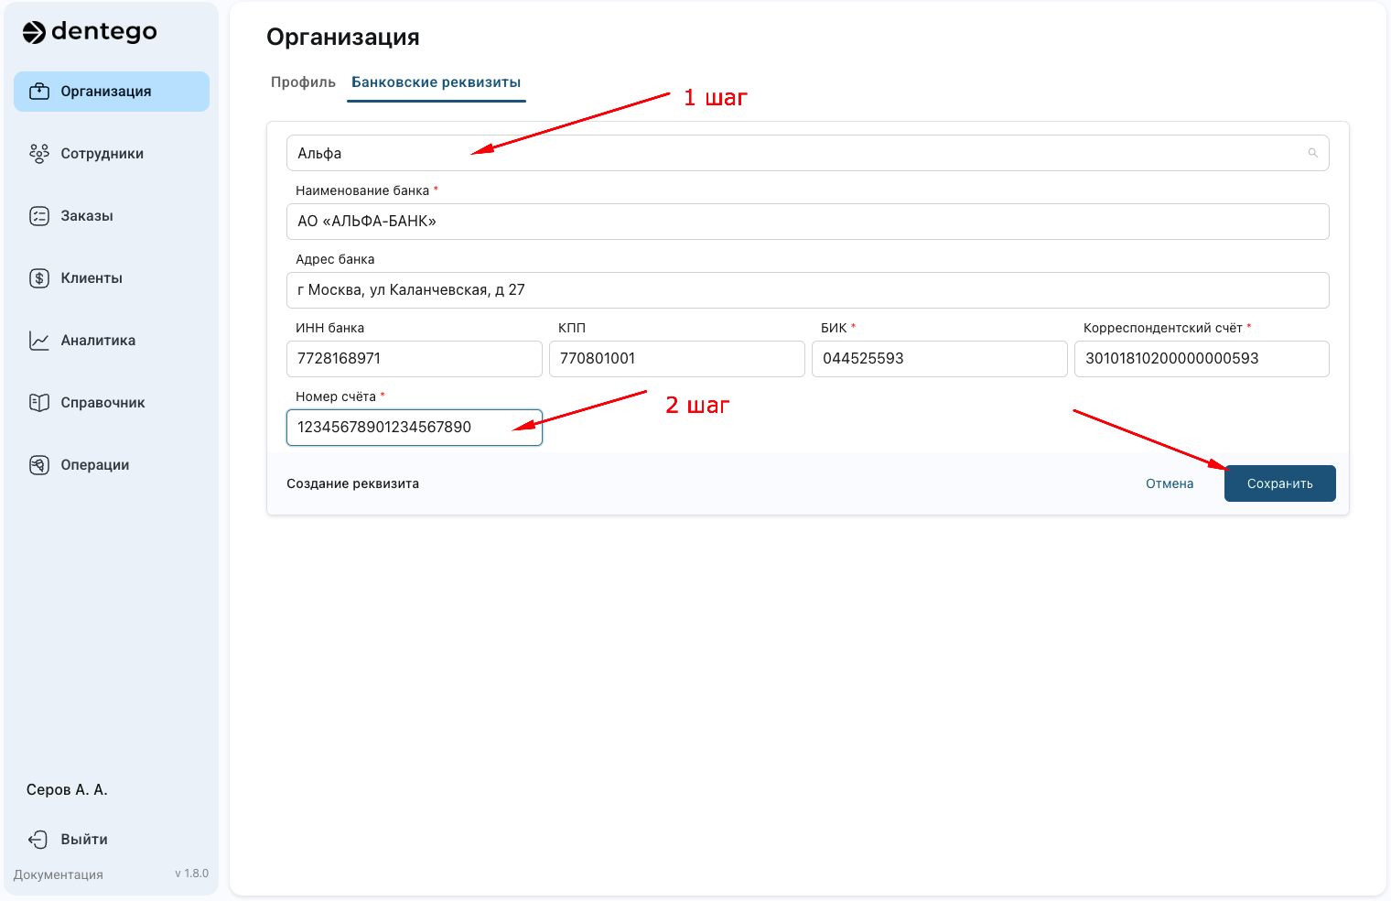
Task: Click the Наименование банка input field
Action: click(807, 222)
